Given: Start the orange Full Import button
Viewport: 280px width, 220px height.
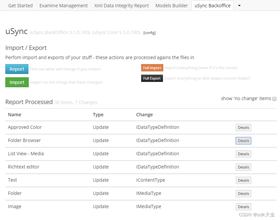Looking at the screenshot, I should coord(152,68).
